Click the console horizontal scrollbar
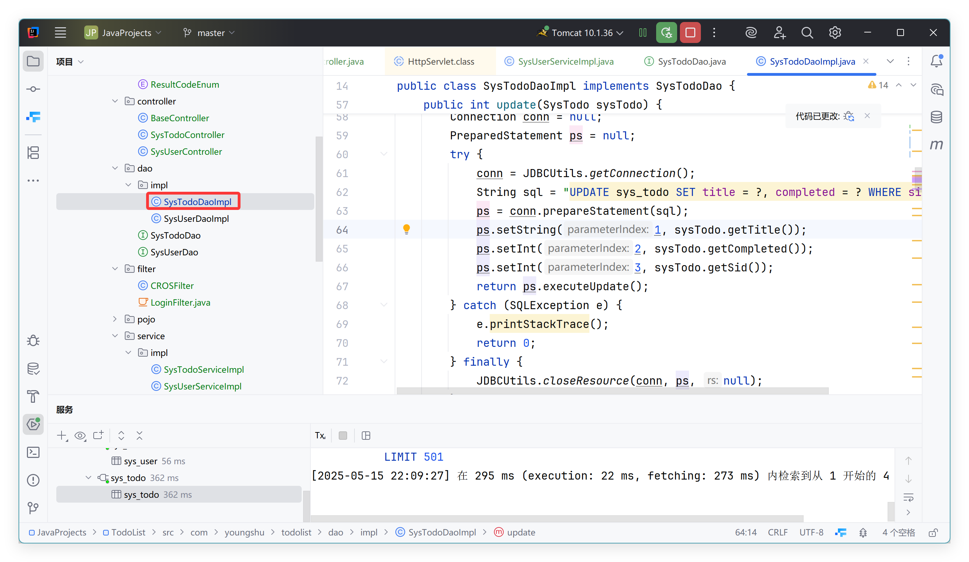This screenshot has width=969, height=562. click(x=557, y=518)
